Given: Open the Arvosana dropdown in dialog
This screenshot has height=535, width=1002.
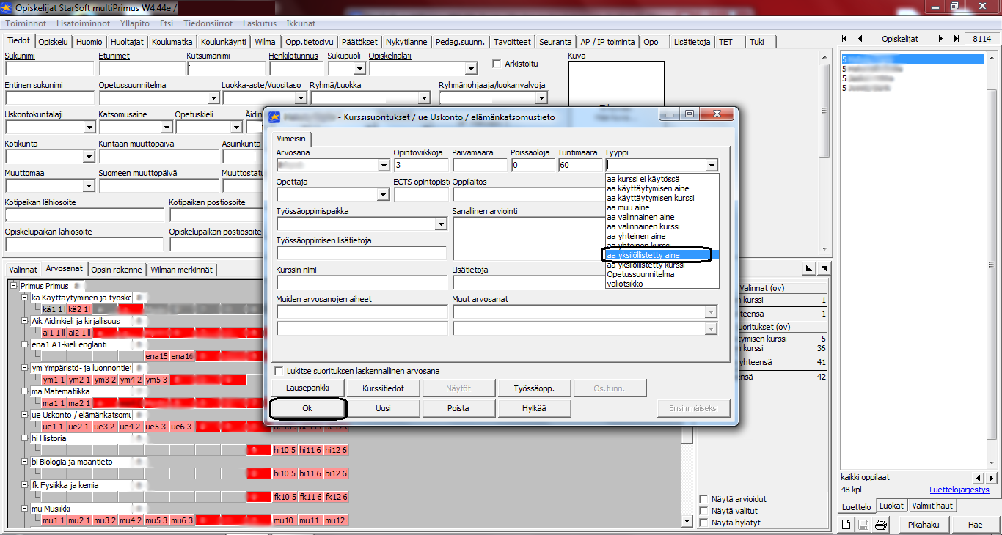Looking at the screenshot, I should 383,166.
